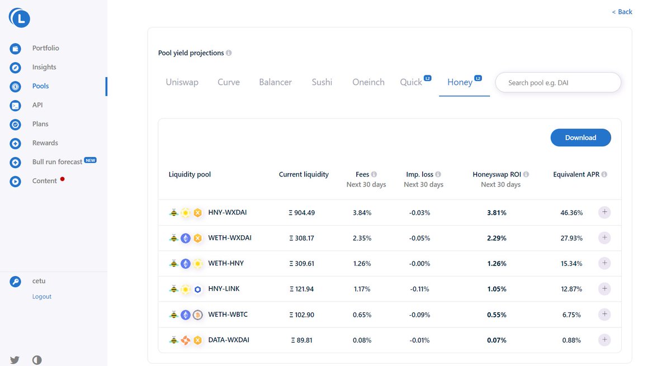Click info icon beside Pool yield projections

click(x=229, y=53)
